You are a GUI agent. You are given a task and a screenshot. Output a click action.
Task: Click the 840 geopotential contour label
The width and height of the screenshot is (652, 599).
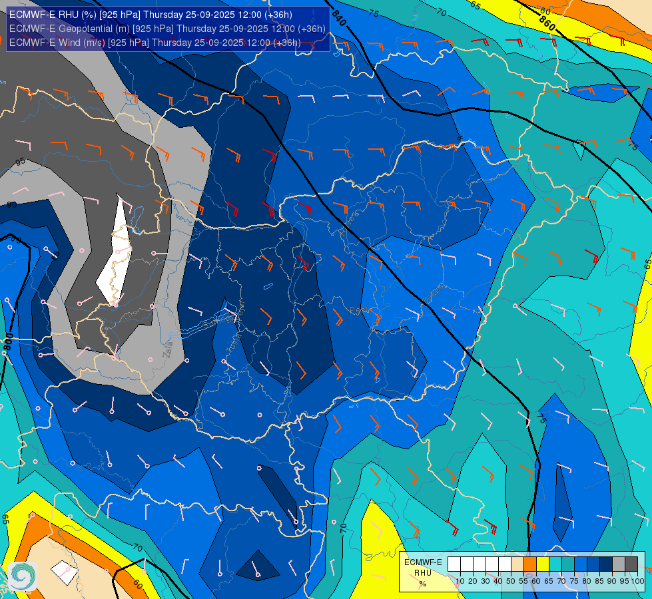[339, 17]
